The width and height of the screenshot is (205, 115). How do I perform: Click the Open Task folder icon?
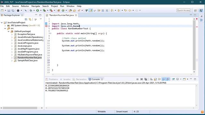(x=75, y=11)
